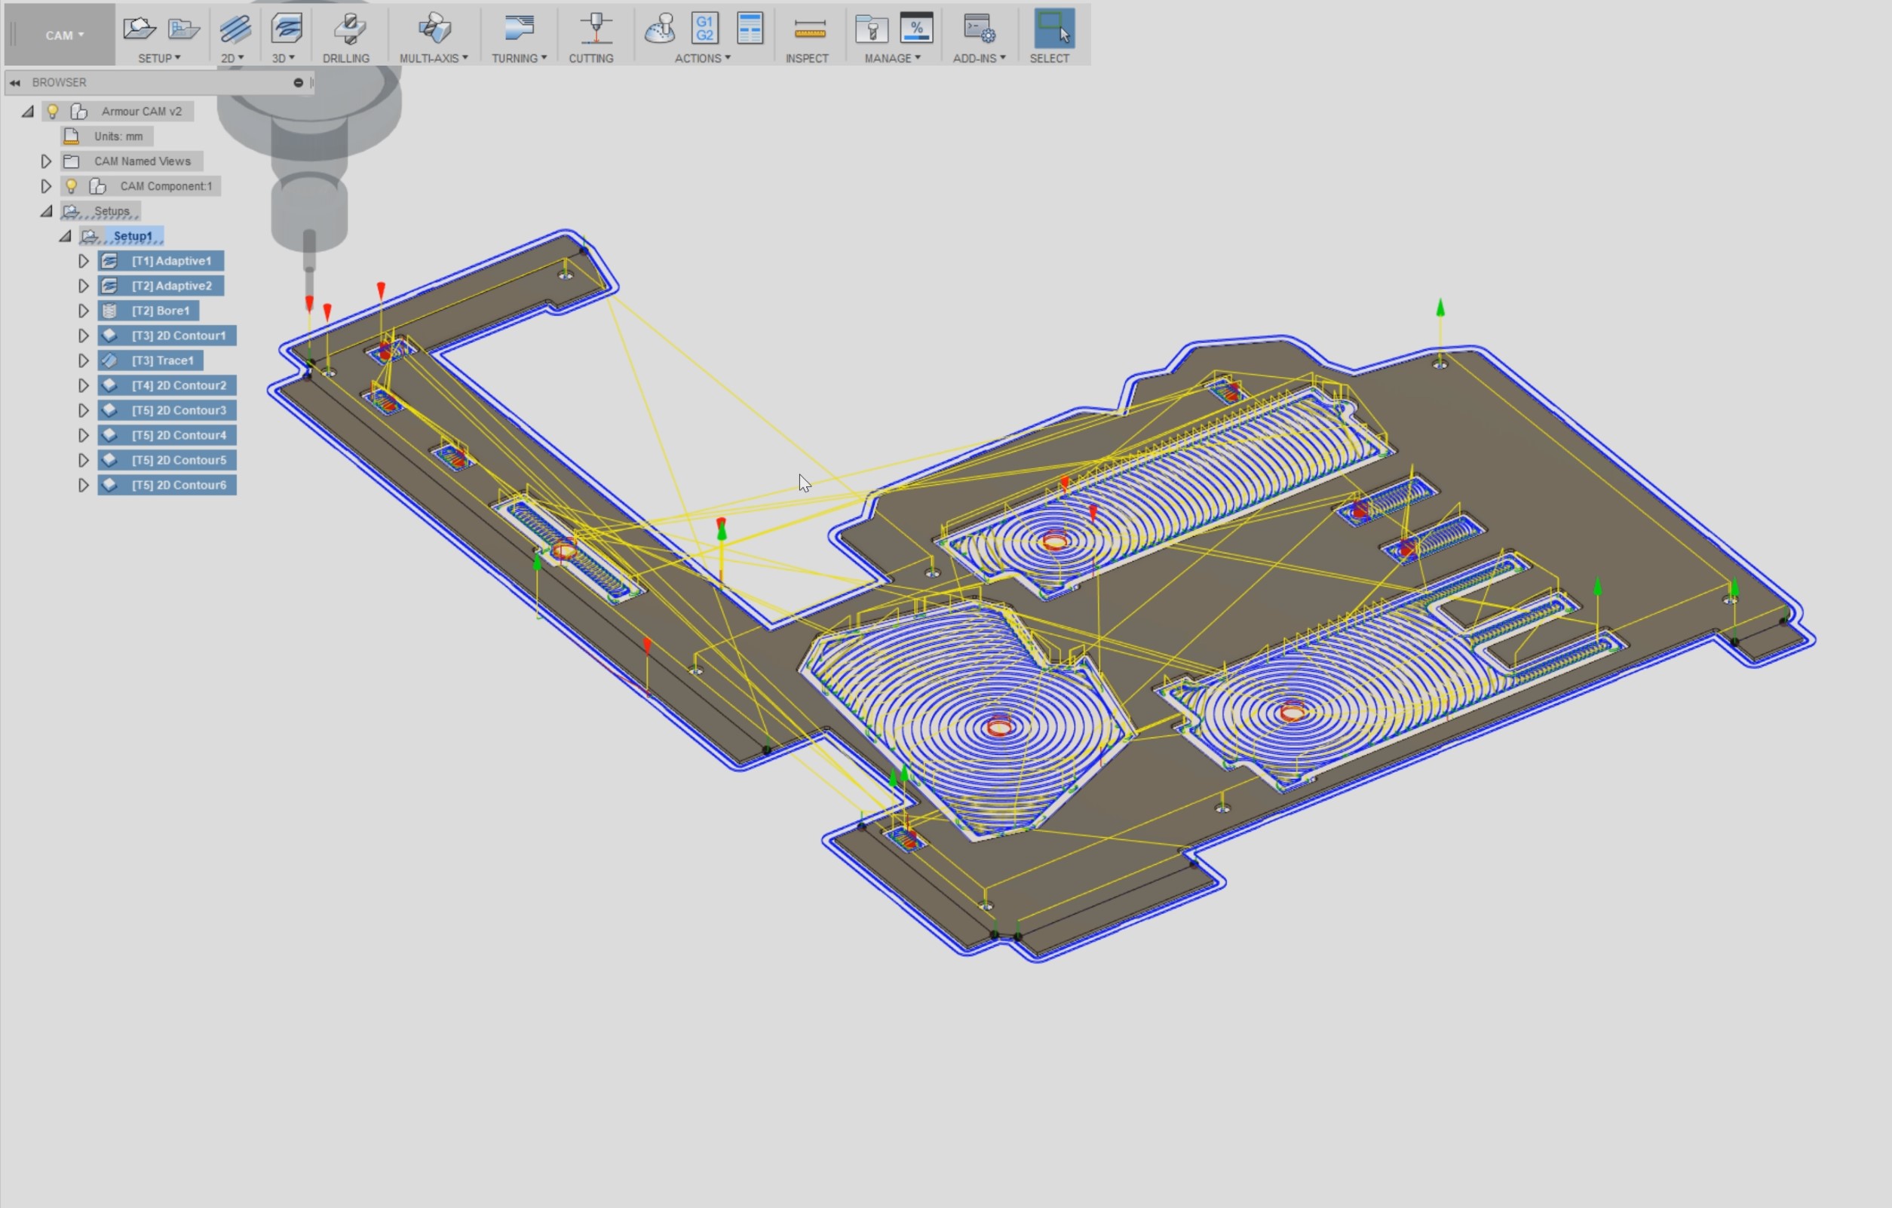
Task: Expand the CAM Named Views folder
Action: [45, 161]
